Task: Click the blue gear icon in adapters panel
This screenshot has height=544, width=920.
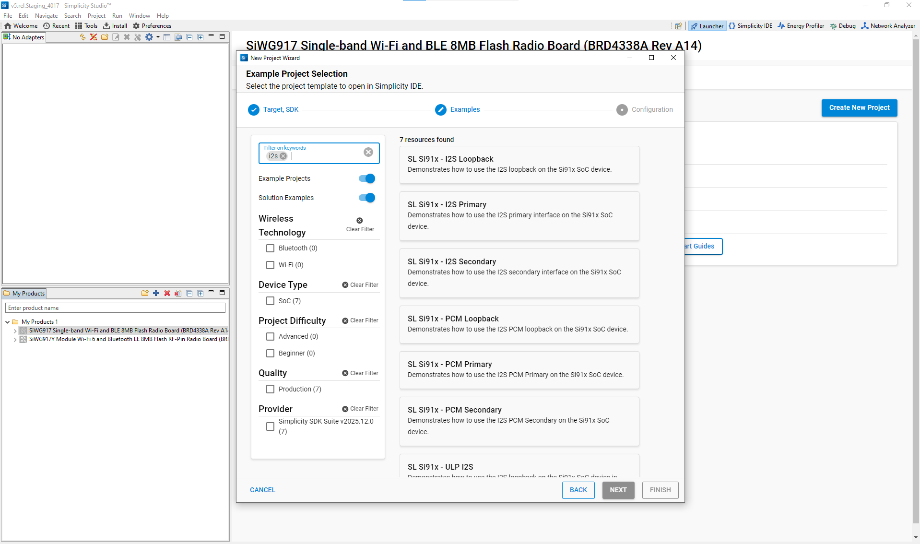Action: [149, 37]
